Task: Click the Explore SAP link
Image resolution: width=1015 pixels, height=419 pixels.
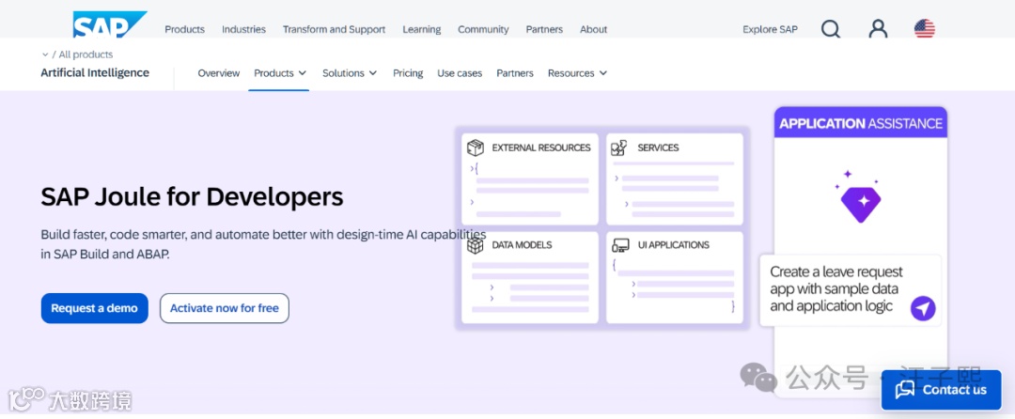Action: 771,29
